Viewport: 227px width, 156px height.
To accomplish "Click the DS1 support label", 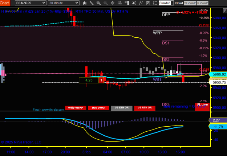I will (x=166, y=43).
